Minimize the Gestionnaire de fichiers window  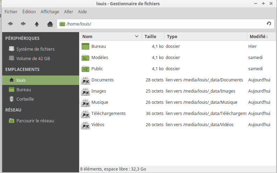point(255,3)
